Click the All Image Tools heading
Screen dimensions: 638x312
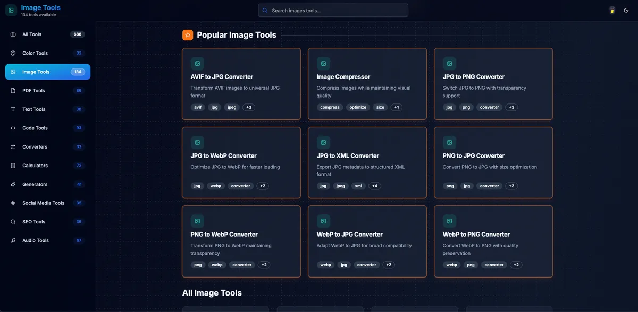[x=212, y=293]
